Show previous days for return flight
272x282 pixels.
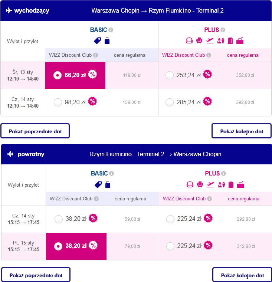36,275
